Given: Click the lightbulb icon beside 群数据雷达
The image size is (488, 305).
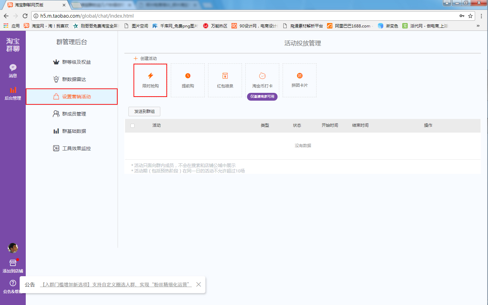Looking at the screenshot, I should [x=56, y=79].
